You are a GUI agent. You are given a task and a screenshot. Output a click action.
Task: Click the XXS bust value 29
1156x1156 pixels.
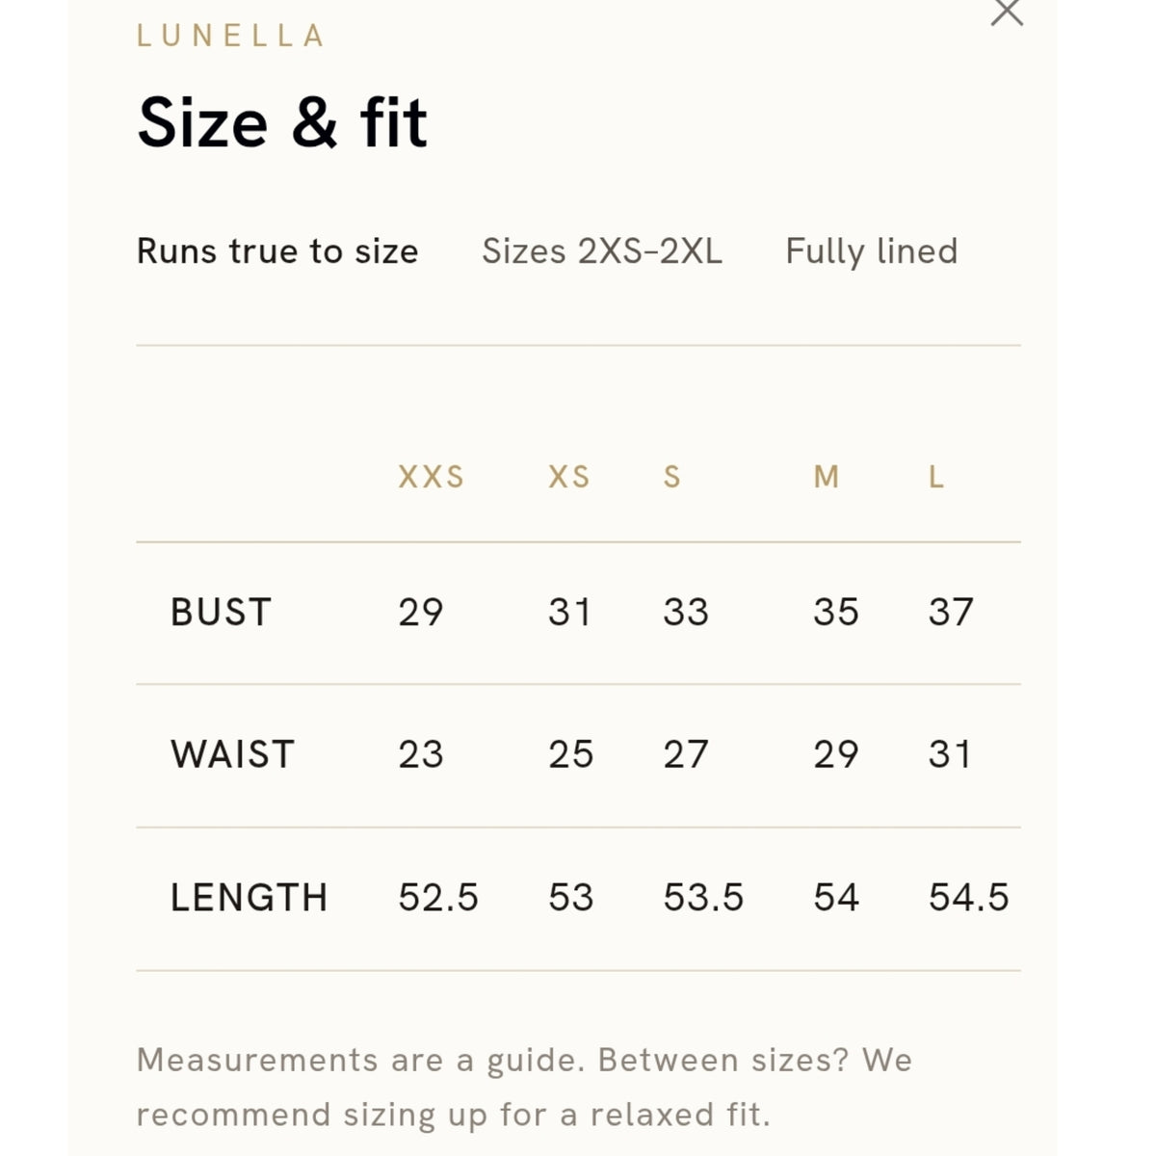(421, 613)
